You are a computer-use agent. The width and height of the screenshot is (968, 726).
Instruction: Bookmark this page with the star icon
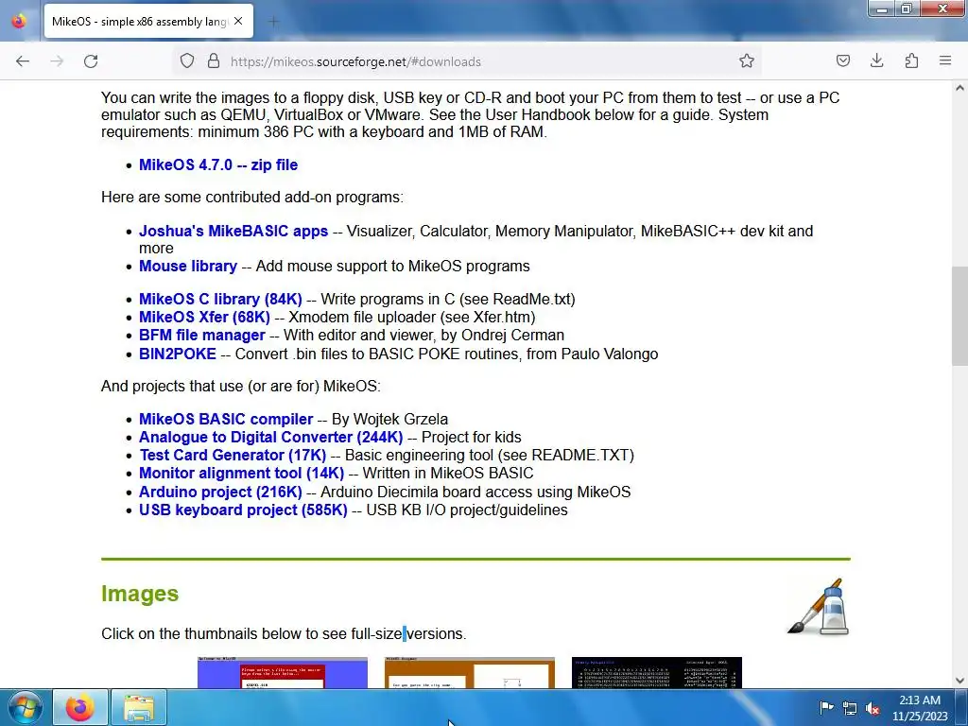(747, 61)
